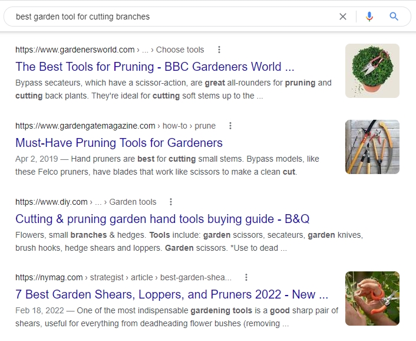Open the three-dot menu for the gardengatemagazine.com result
Screen dimensions: 416x341
pos(230,126)
